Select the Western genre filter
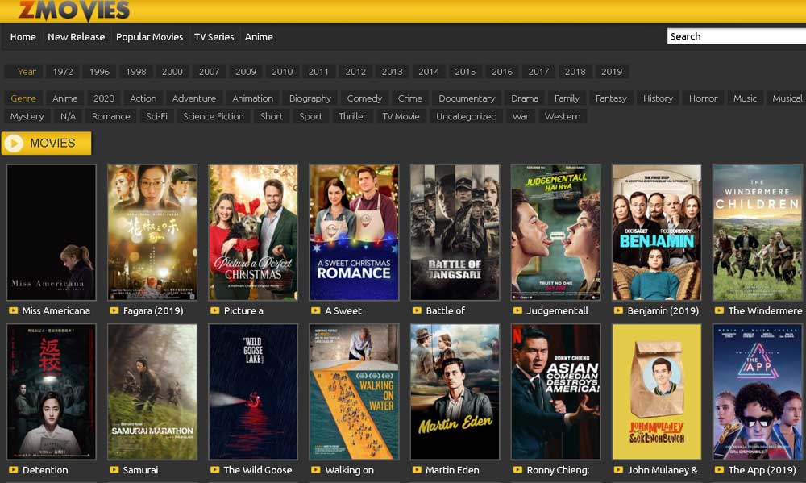Viewport: 806px width, 483px height. pyautogui.click(x=563, y=116)
